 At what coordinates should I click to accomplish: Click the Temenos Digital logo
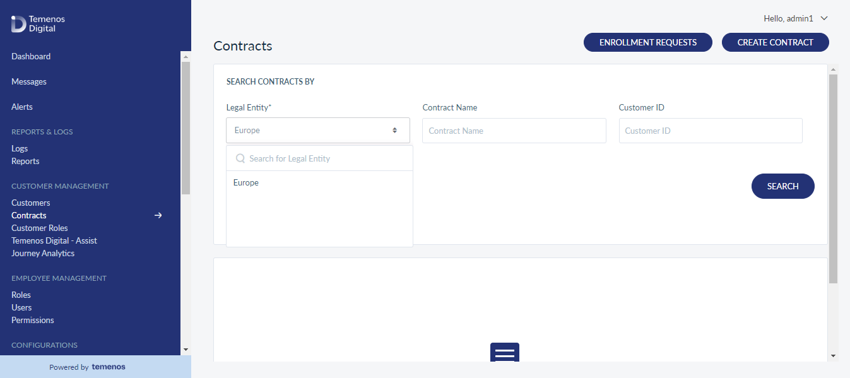coord(38,24)
